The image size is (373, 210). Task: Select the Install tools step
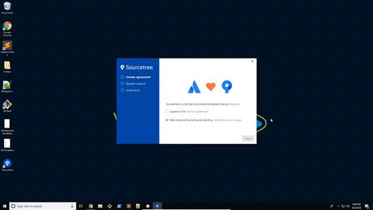[131, 90]
